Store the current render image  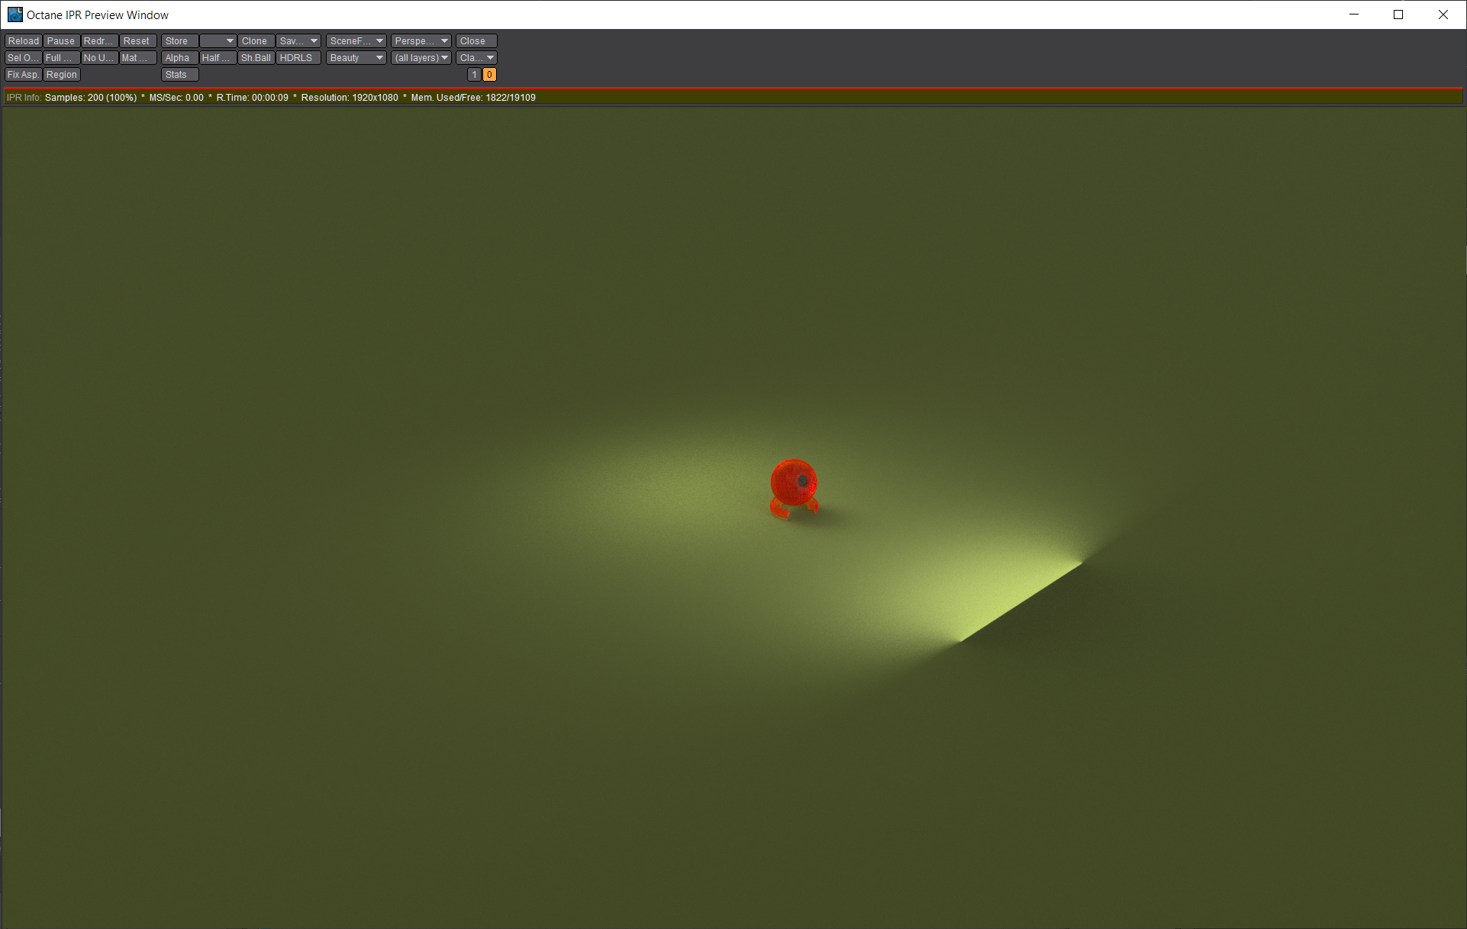click(179, 41)
